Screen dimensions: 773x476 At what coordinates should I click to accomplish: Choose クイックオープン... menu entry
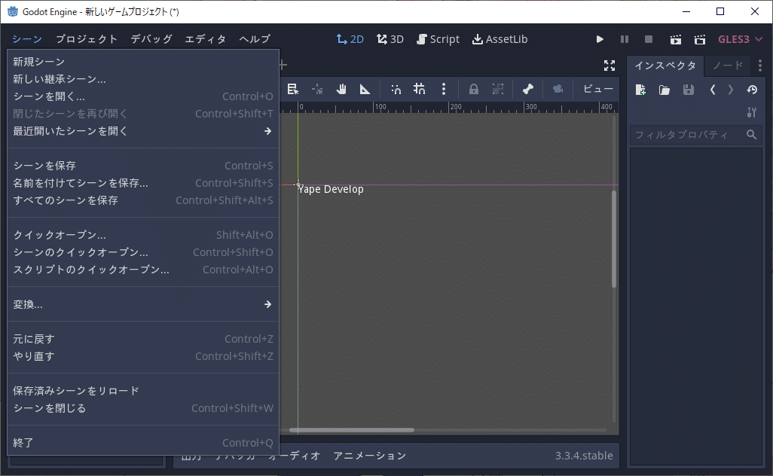pos(143,235)
